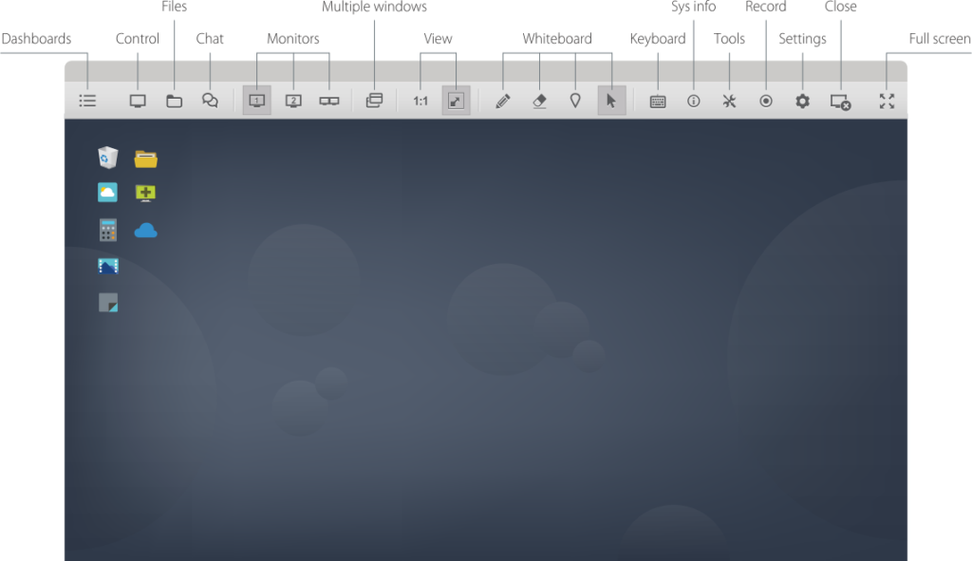The image size is (972, 561).
Task: Select monitor 1 in the toolbar
Action: click(x=256, y=101)
